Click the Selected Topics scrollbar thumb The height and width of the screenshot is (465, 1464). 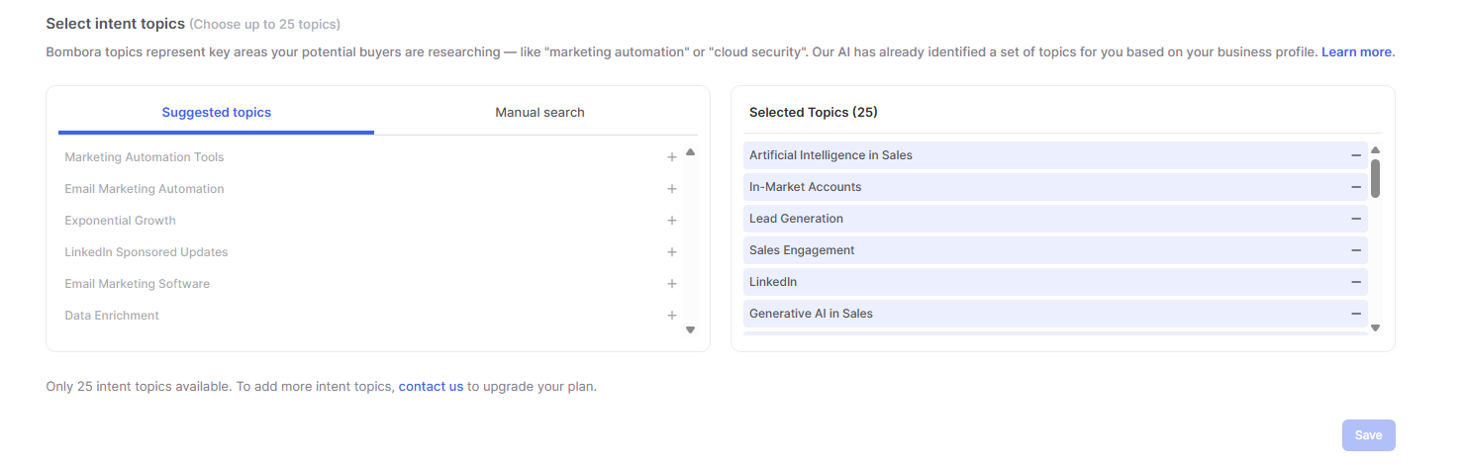[1375, 178]
